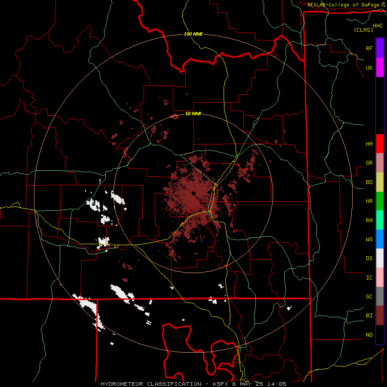Click the DS white legend swatch
Image resolution: width=387 pixels, height=387 pixels.
tap(380, 258)
